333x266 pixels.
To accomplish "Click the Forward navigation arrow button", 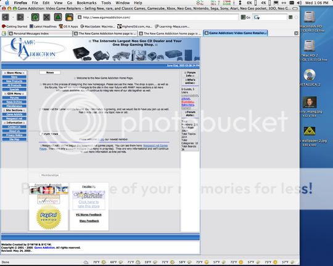I will coord(20,17).
